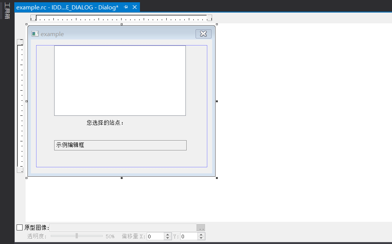Image resolution: width=392 pixels, height=244 pixels.
Task: Select the close button control on the dialog
Action: click(203, 33)
